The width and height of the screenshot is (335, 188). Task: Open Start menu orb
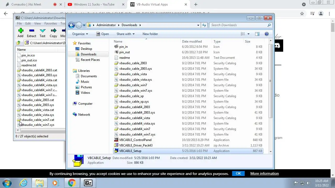click(x=7, y=183)
